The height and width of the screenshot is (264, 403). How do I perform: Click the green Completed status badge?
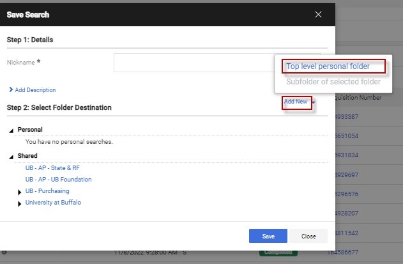[278, 252]
